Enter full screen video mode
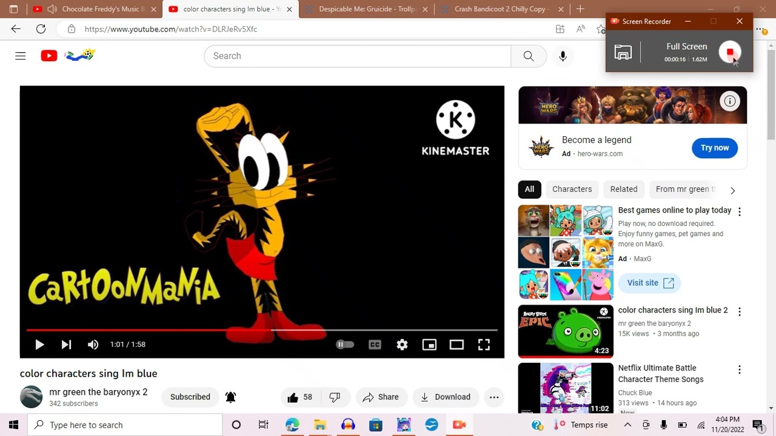The image size is (776, 436). pos(484,345)
